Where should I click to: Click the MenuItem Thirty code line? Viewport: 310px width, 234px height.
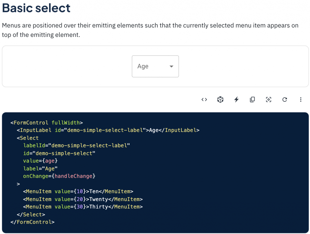point(83,207)
